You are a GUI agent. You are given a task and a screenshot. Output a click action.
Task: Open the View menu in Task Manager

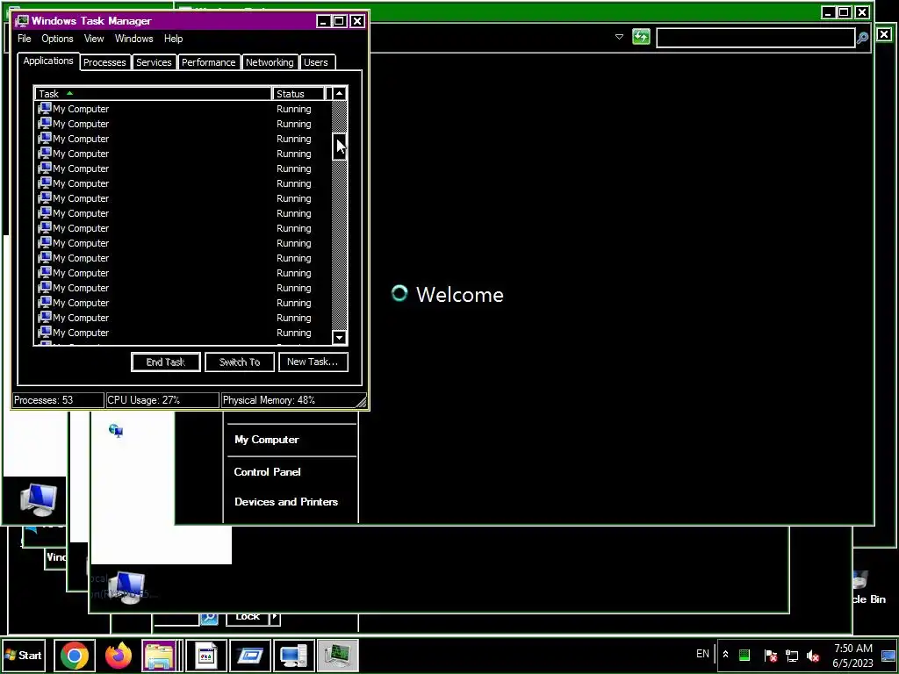[94, 39]
